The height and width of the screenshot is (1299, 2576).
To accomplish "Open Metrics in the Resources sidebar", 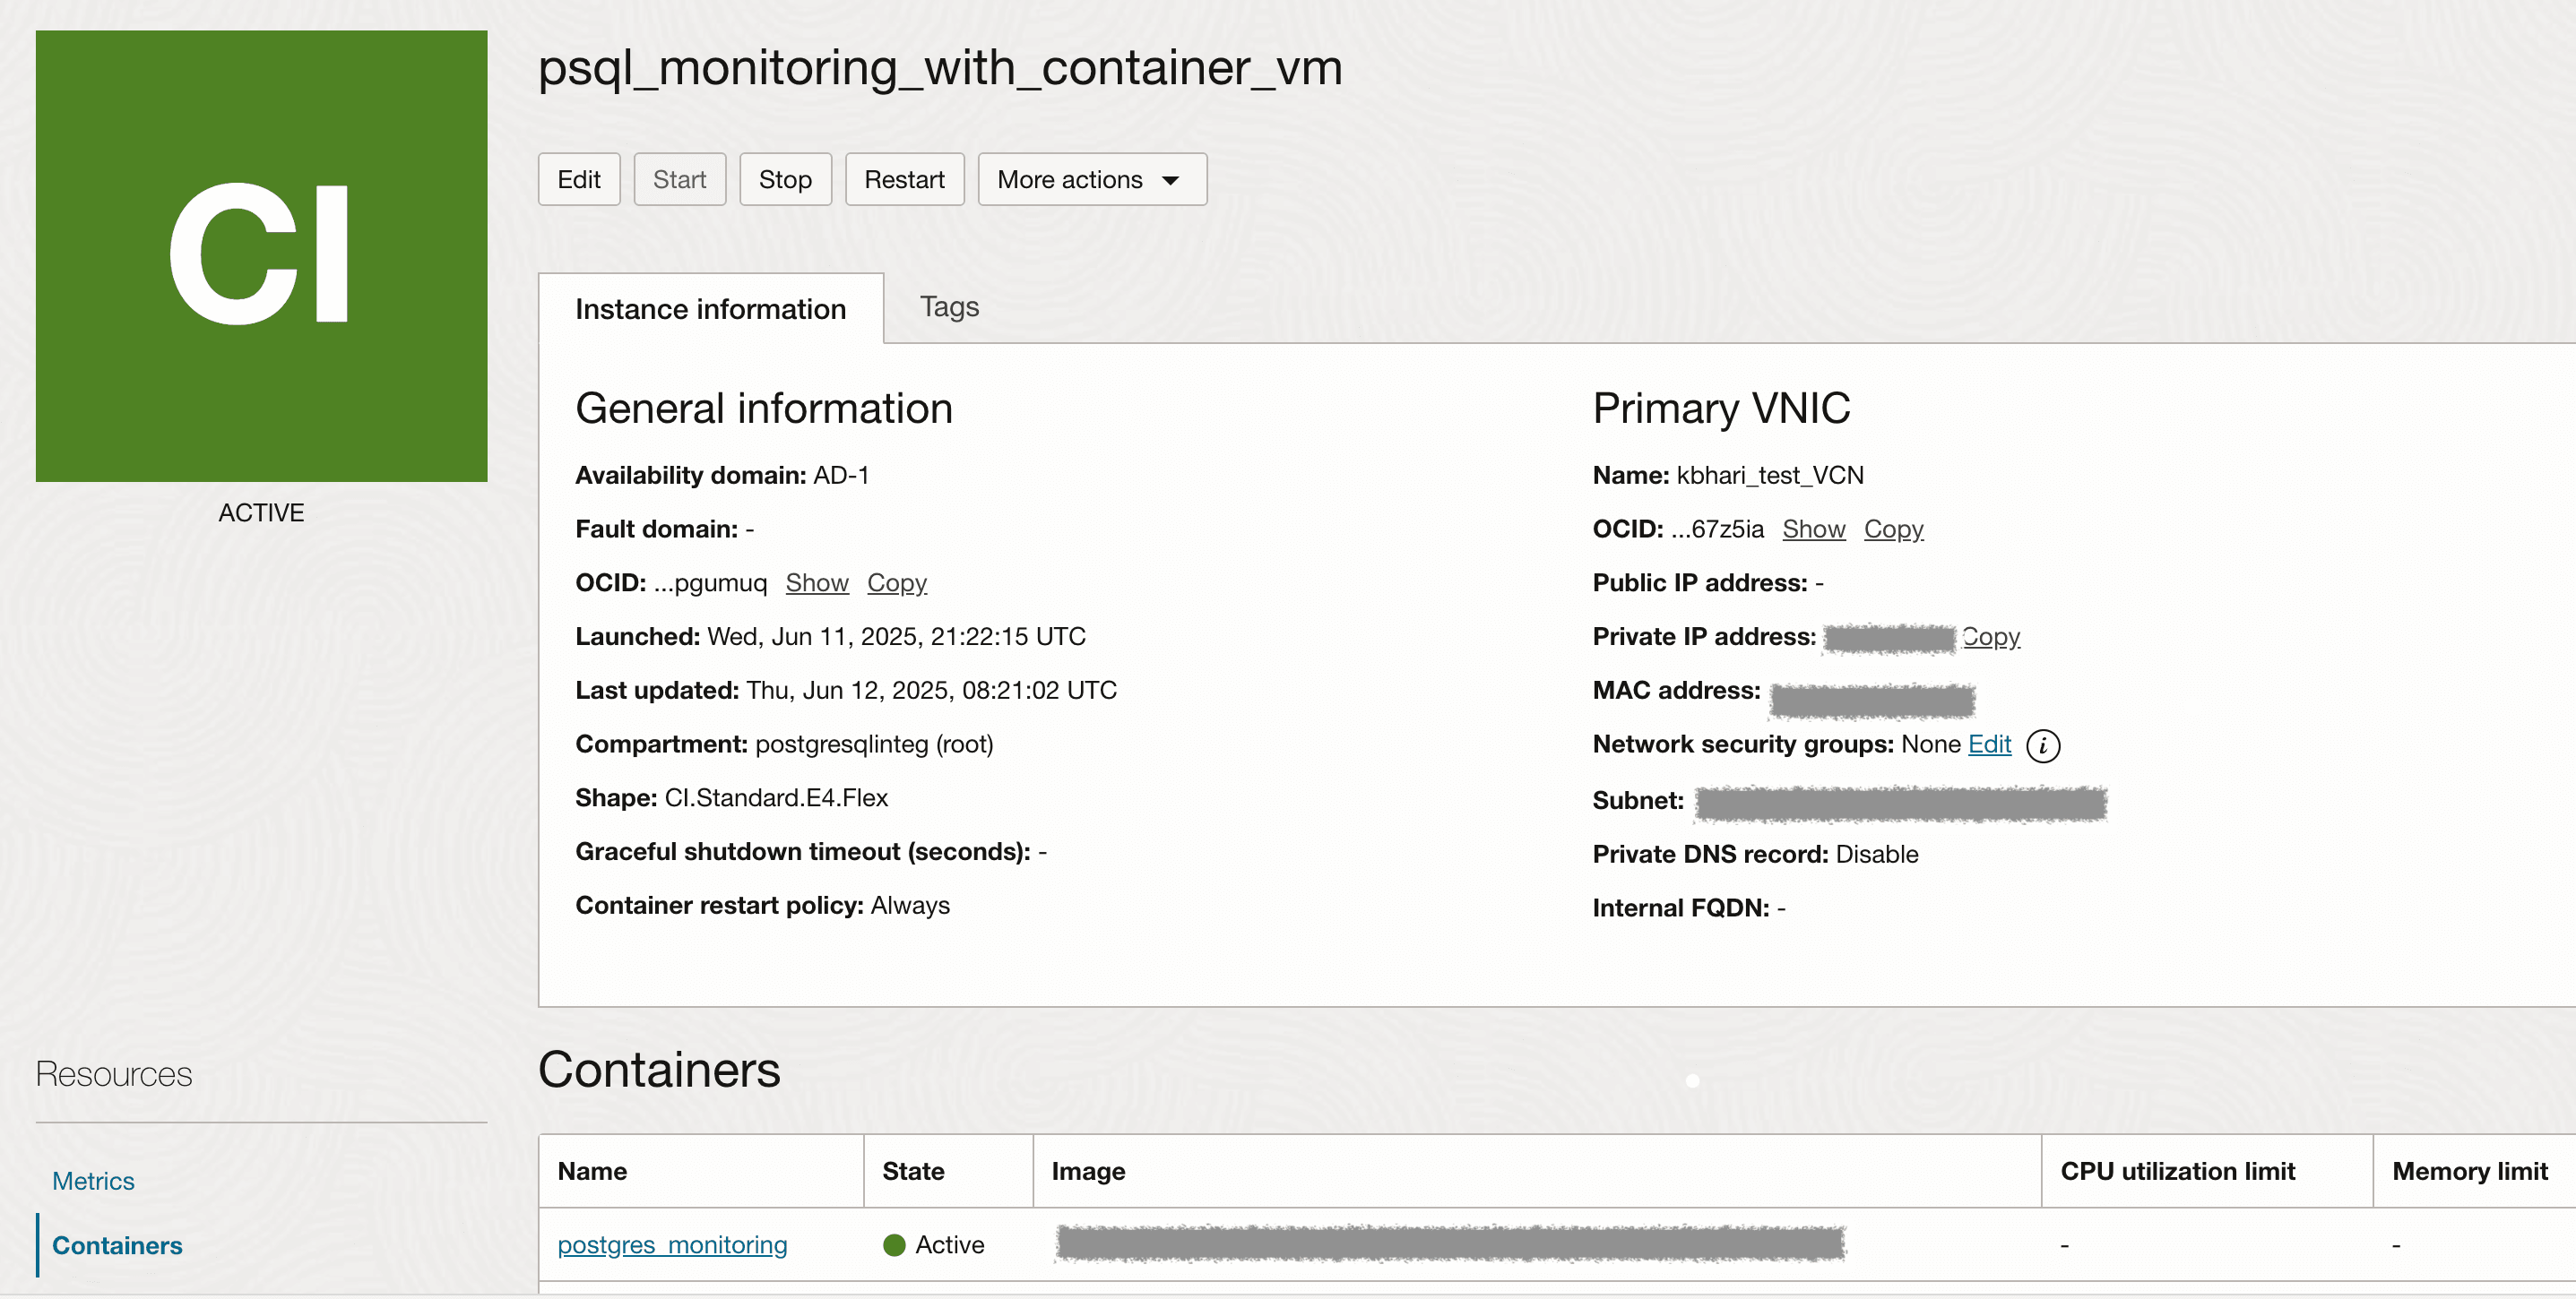I will [93, 1181].
